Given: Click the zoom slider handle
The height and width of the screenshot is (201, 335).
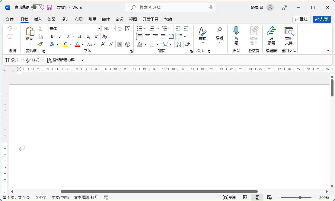Looking at the screenshot, I should click(x=300, y=197).
